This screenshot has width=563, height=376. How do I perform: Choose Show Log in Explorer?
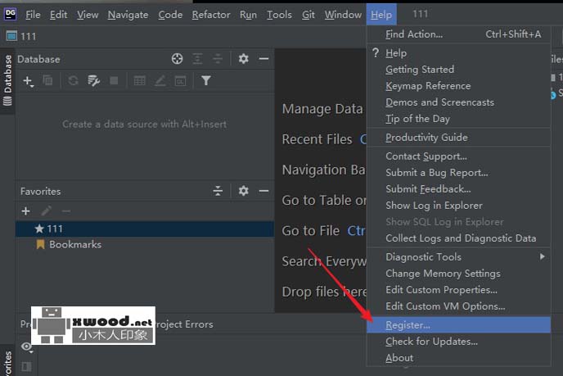click(458, 206)
